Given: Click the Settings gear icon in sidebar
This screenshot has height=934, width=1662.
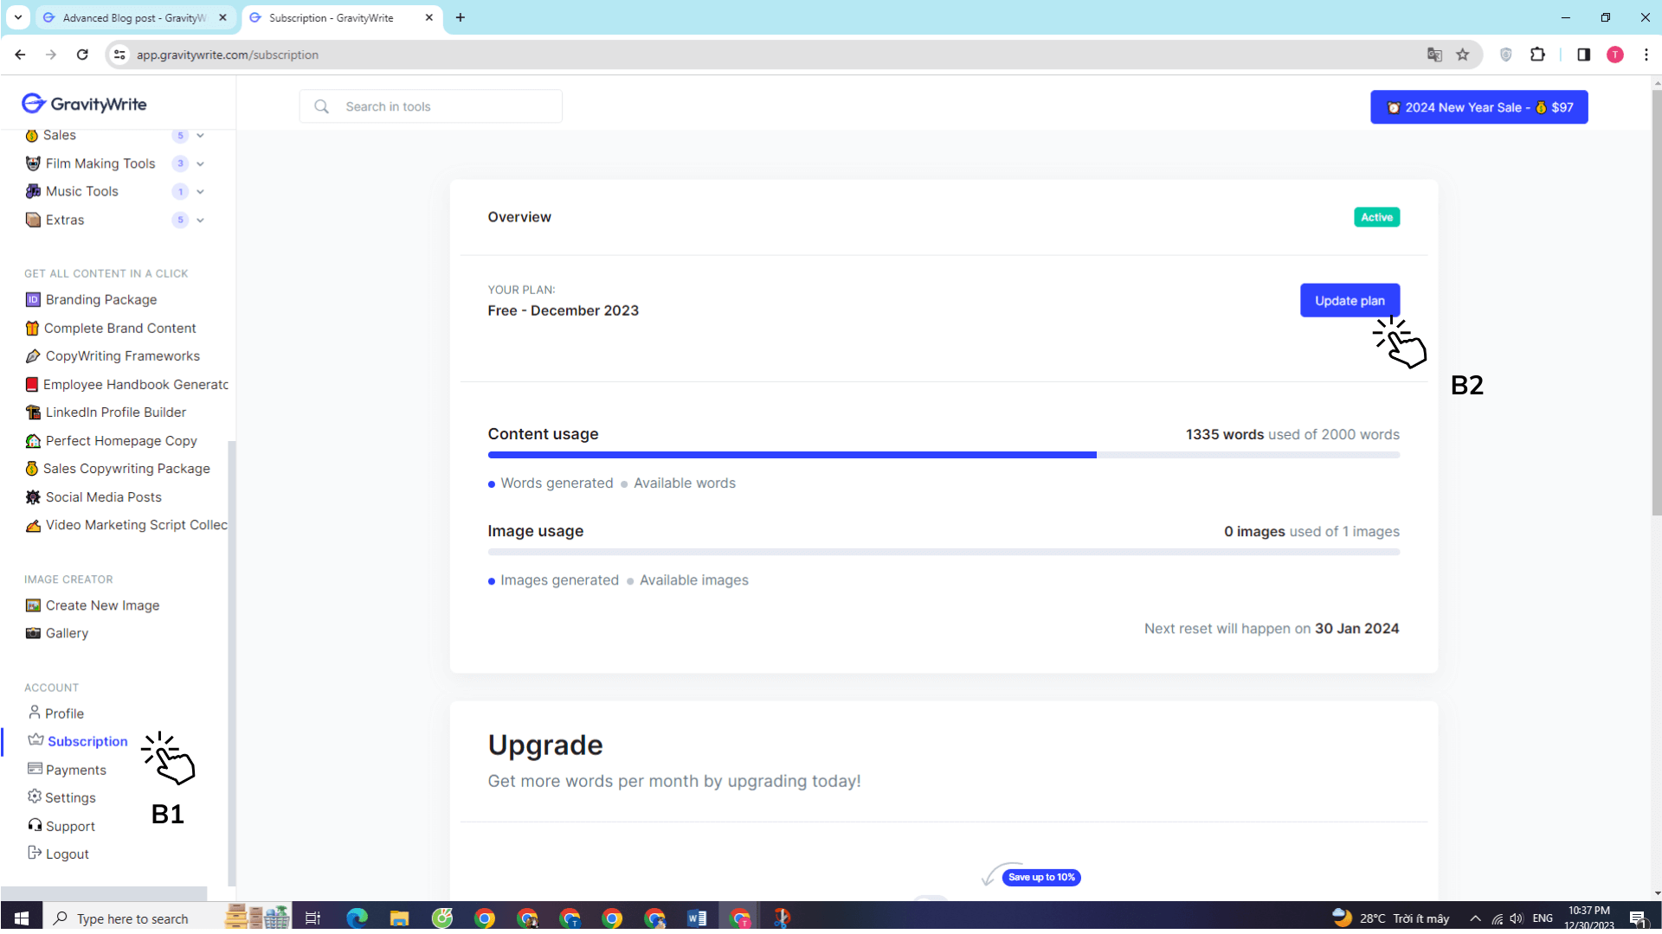Looking at the screenshot, I should tap(35, 796).
